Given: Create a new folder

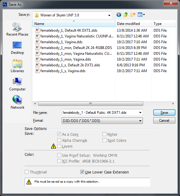Looking at the screenshot, I should pyautogui.click(x=133, y=15).
